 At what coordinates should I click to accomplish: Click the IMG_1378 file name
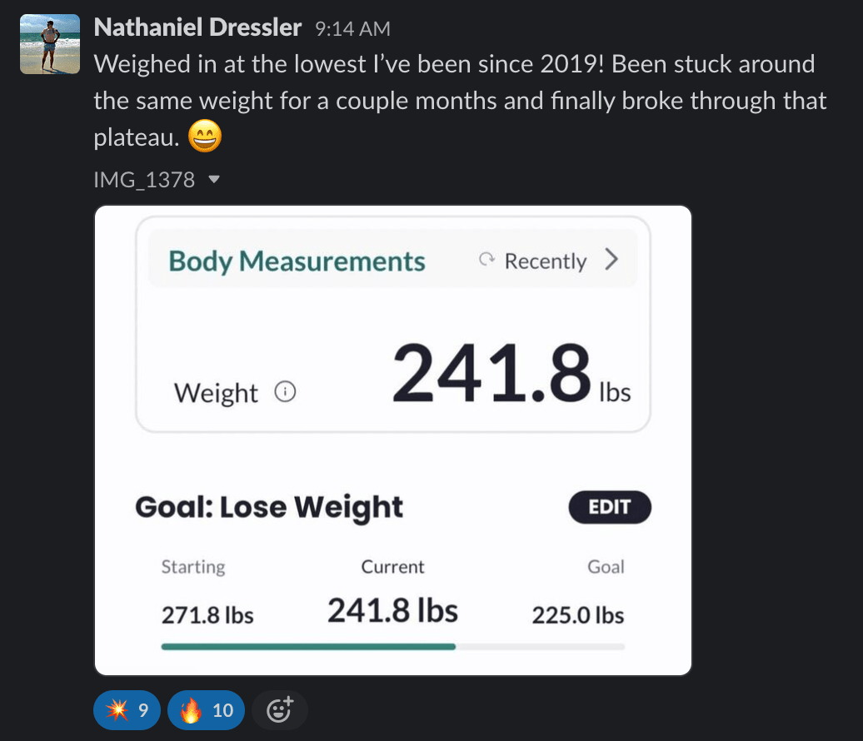[144, 179]
